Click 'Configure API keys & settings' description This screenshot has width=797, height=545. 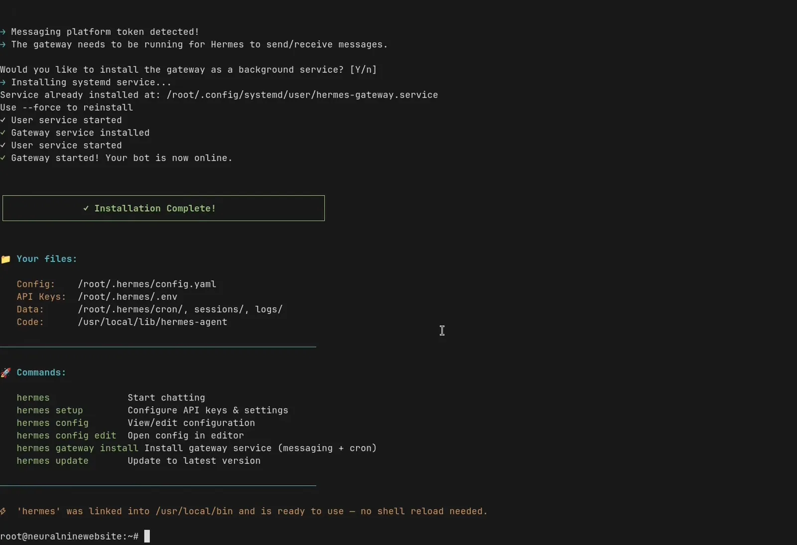coord(208,410)
